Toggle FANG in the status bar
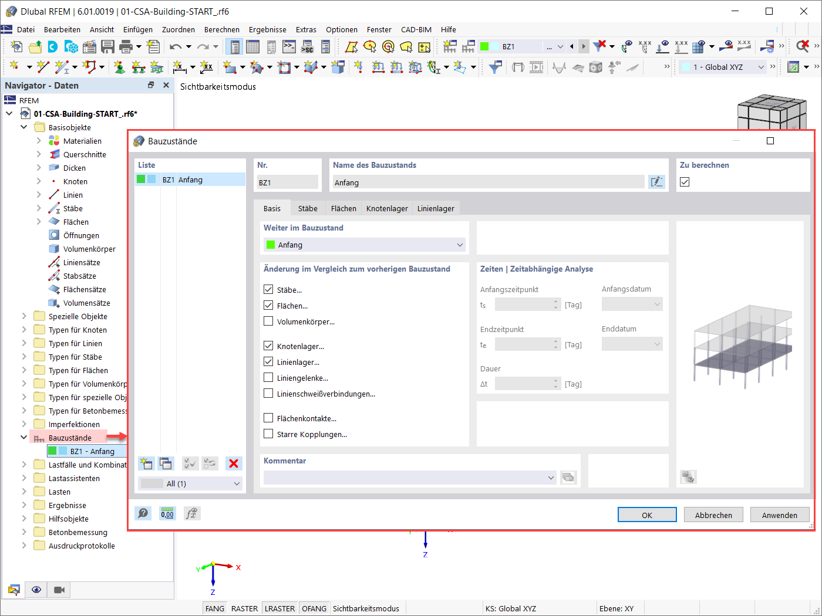 click(215, 608)
